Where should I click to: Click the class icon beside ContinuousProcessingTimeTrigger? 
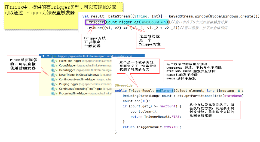click(53, 89)
